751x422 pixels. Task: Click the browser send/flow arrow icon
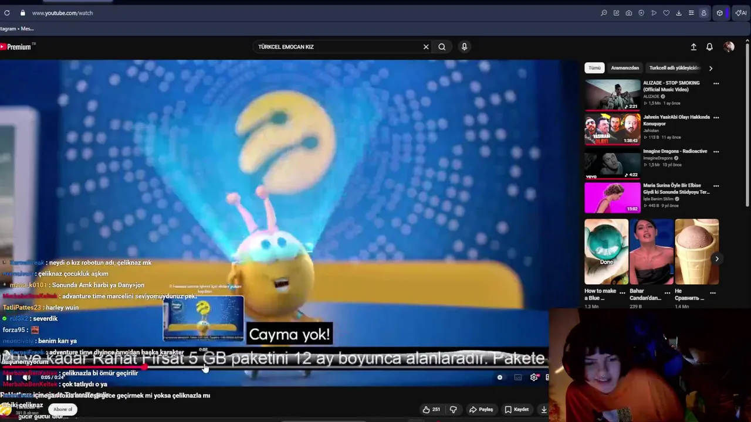[x=654, y=13]
